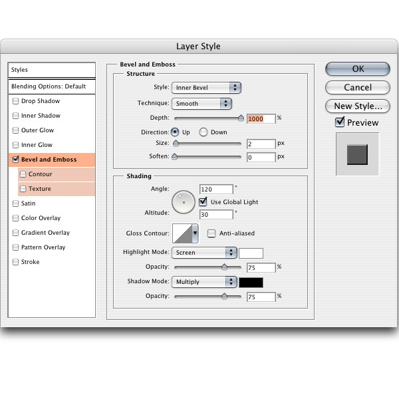Image resolution: width=399 pixels, height=399 pixels.
Task: Click the New Style... button
Action: [x=358, y=106]
